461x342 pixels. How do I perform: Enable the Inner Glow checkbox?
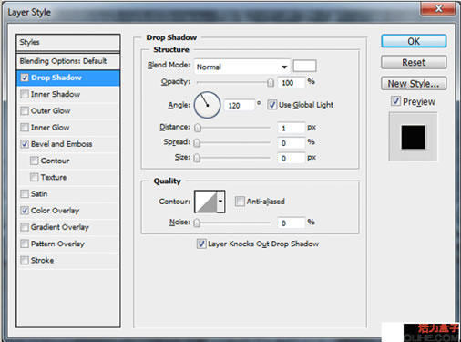click(x=25, y=127)
